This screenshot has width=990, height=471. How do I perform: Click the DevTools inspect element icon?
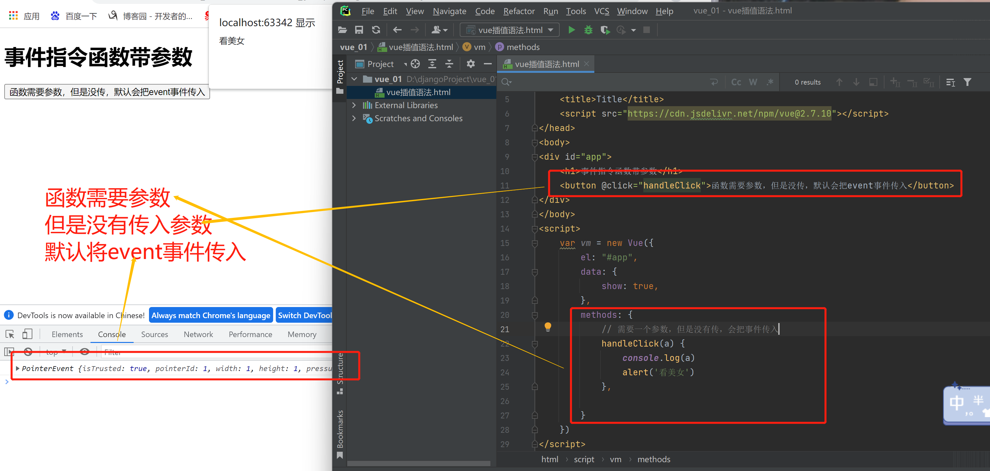click(10, 334)
